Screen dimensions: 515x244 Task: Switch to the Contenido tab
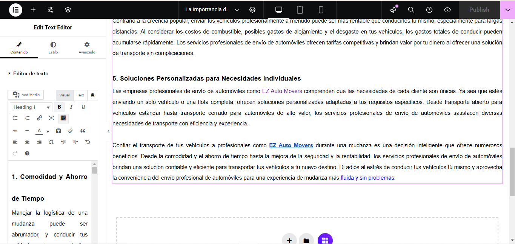19,48
